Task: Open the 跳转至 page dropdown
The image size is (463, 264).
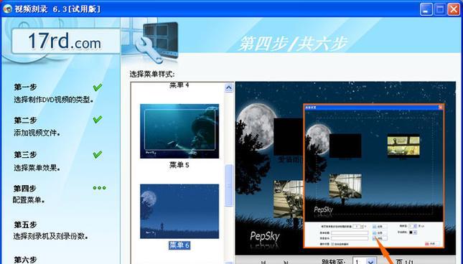Action: tap(371, 261)
